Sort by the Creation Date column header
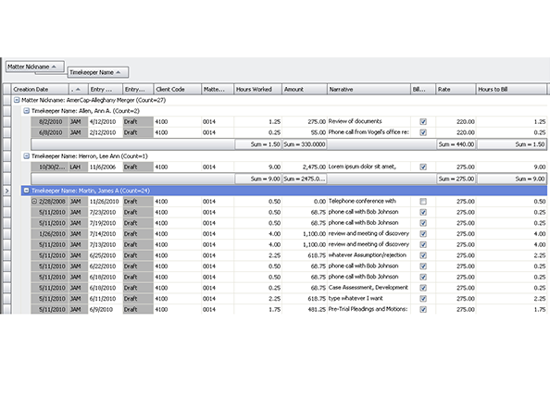Viewport: 550px width, 396px height. [x=40, y=90]
